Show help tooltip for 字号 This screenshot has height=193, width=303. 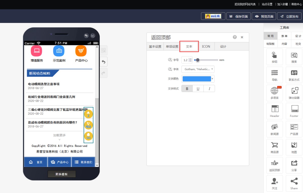170,60
